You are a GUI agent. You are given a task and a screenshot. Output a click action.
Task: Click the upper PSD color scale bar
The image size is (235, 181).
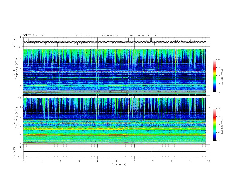(x=215, y=76)
